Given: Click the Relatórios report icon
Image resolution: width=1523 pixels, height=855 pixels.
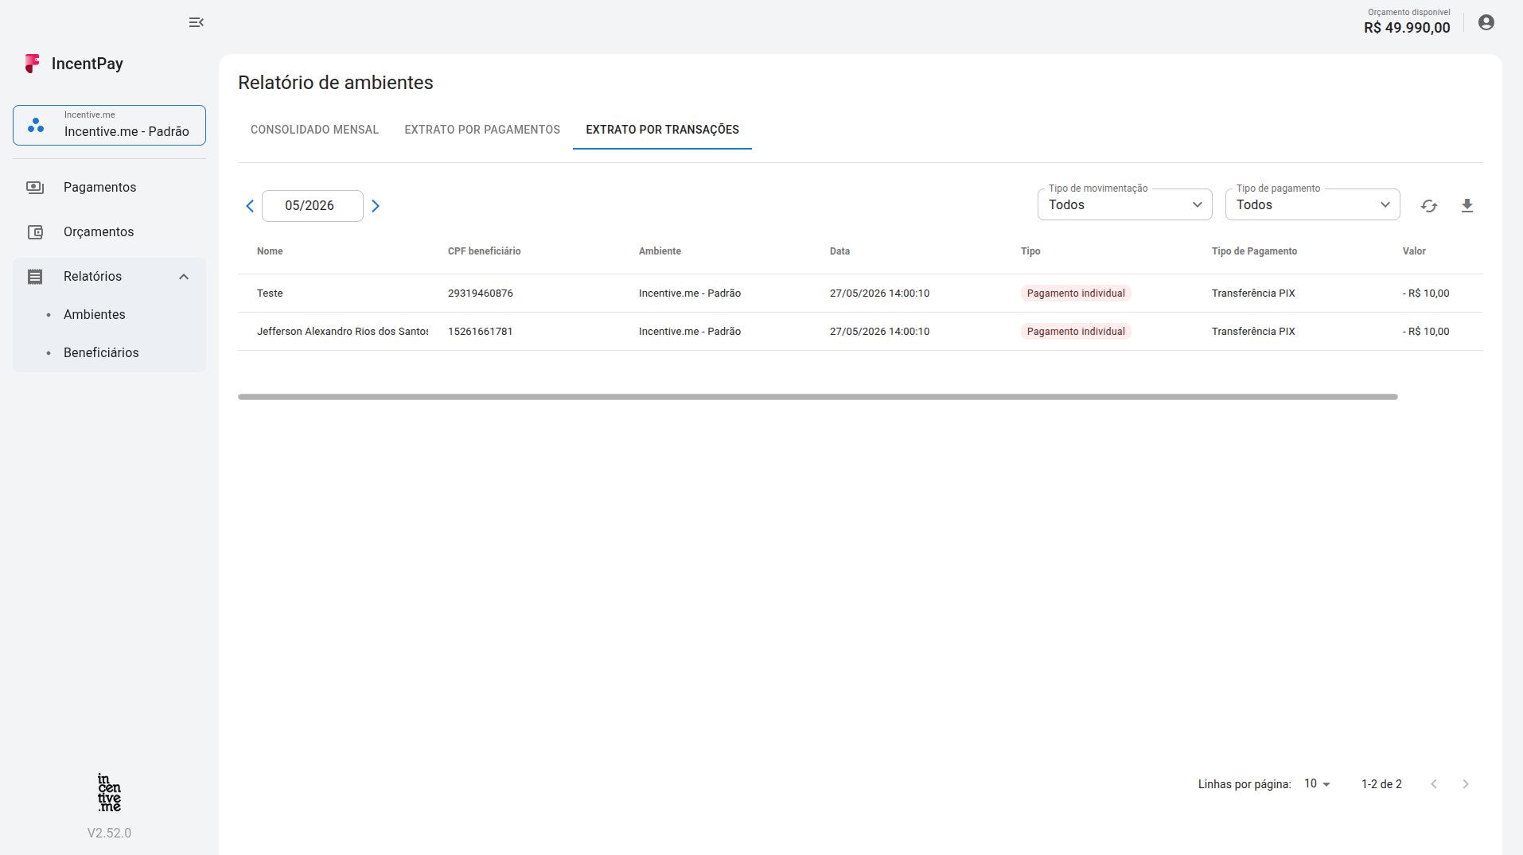Looking at the screenshot, I should point(35,276).
